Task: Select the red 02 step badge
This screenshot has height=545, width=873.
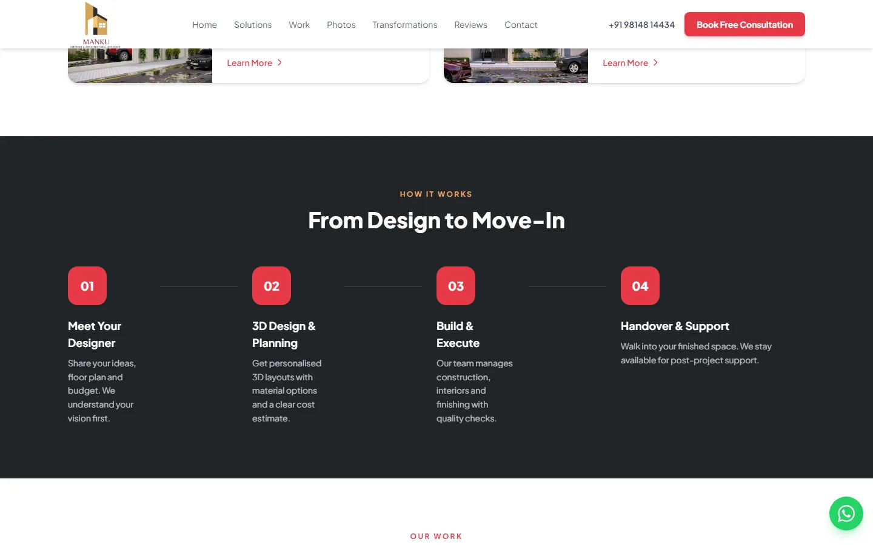Action: [x=272, y=286]
